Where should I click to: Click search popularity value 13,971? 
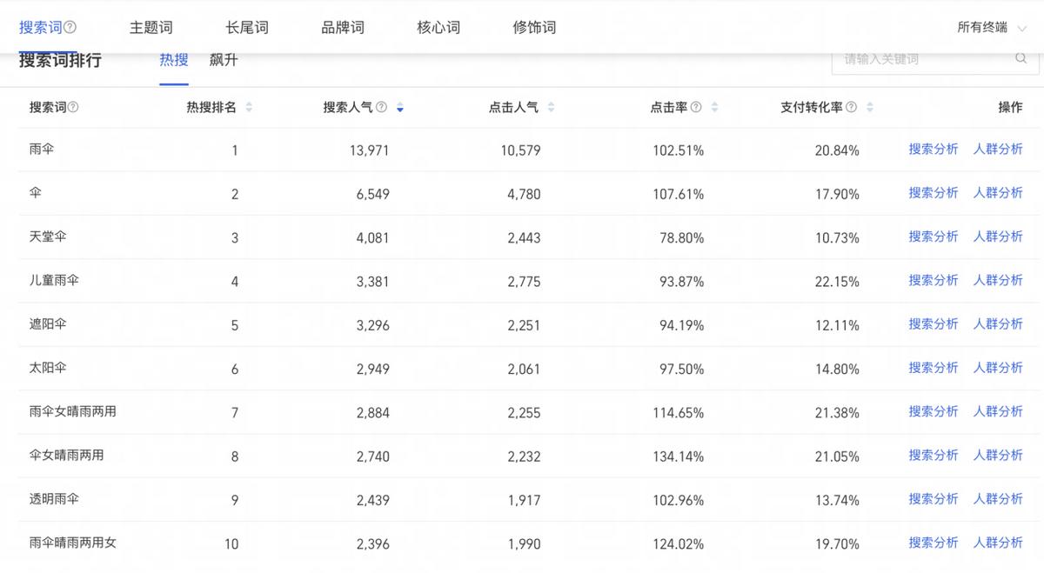click(x=369, y=150)
